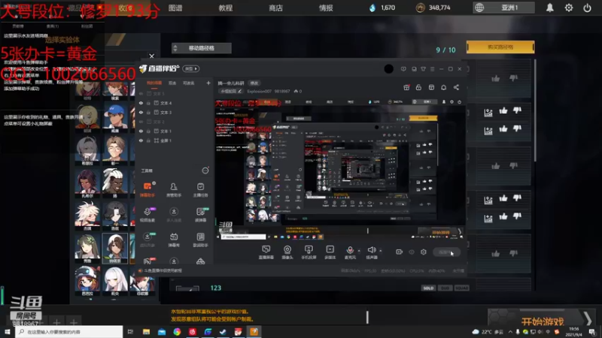Toggle visibility of 文本 3 layer
The width and height of the screenshot is (602, 338).
pyautogui.click(x=141, y=112)
